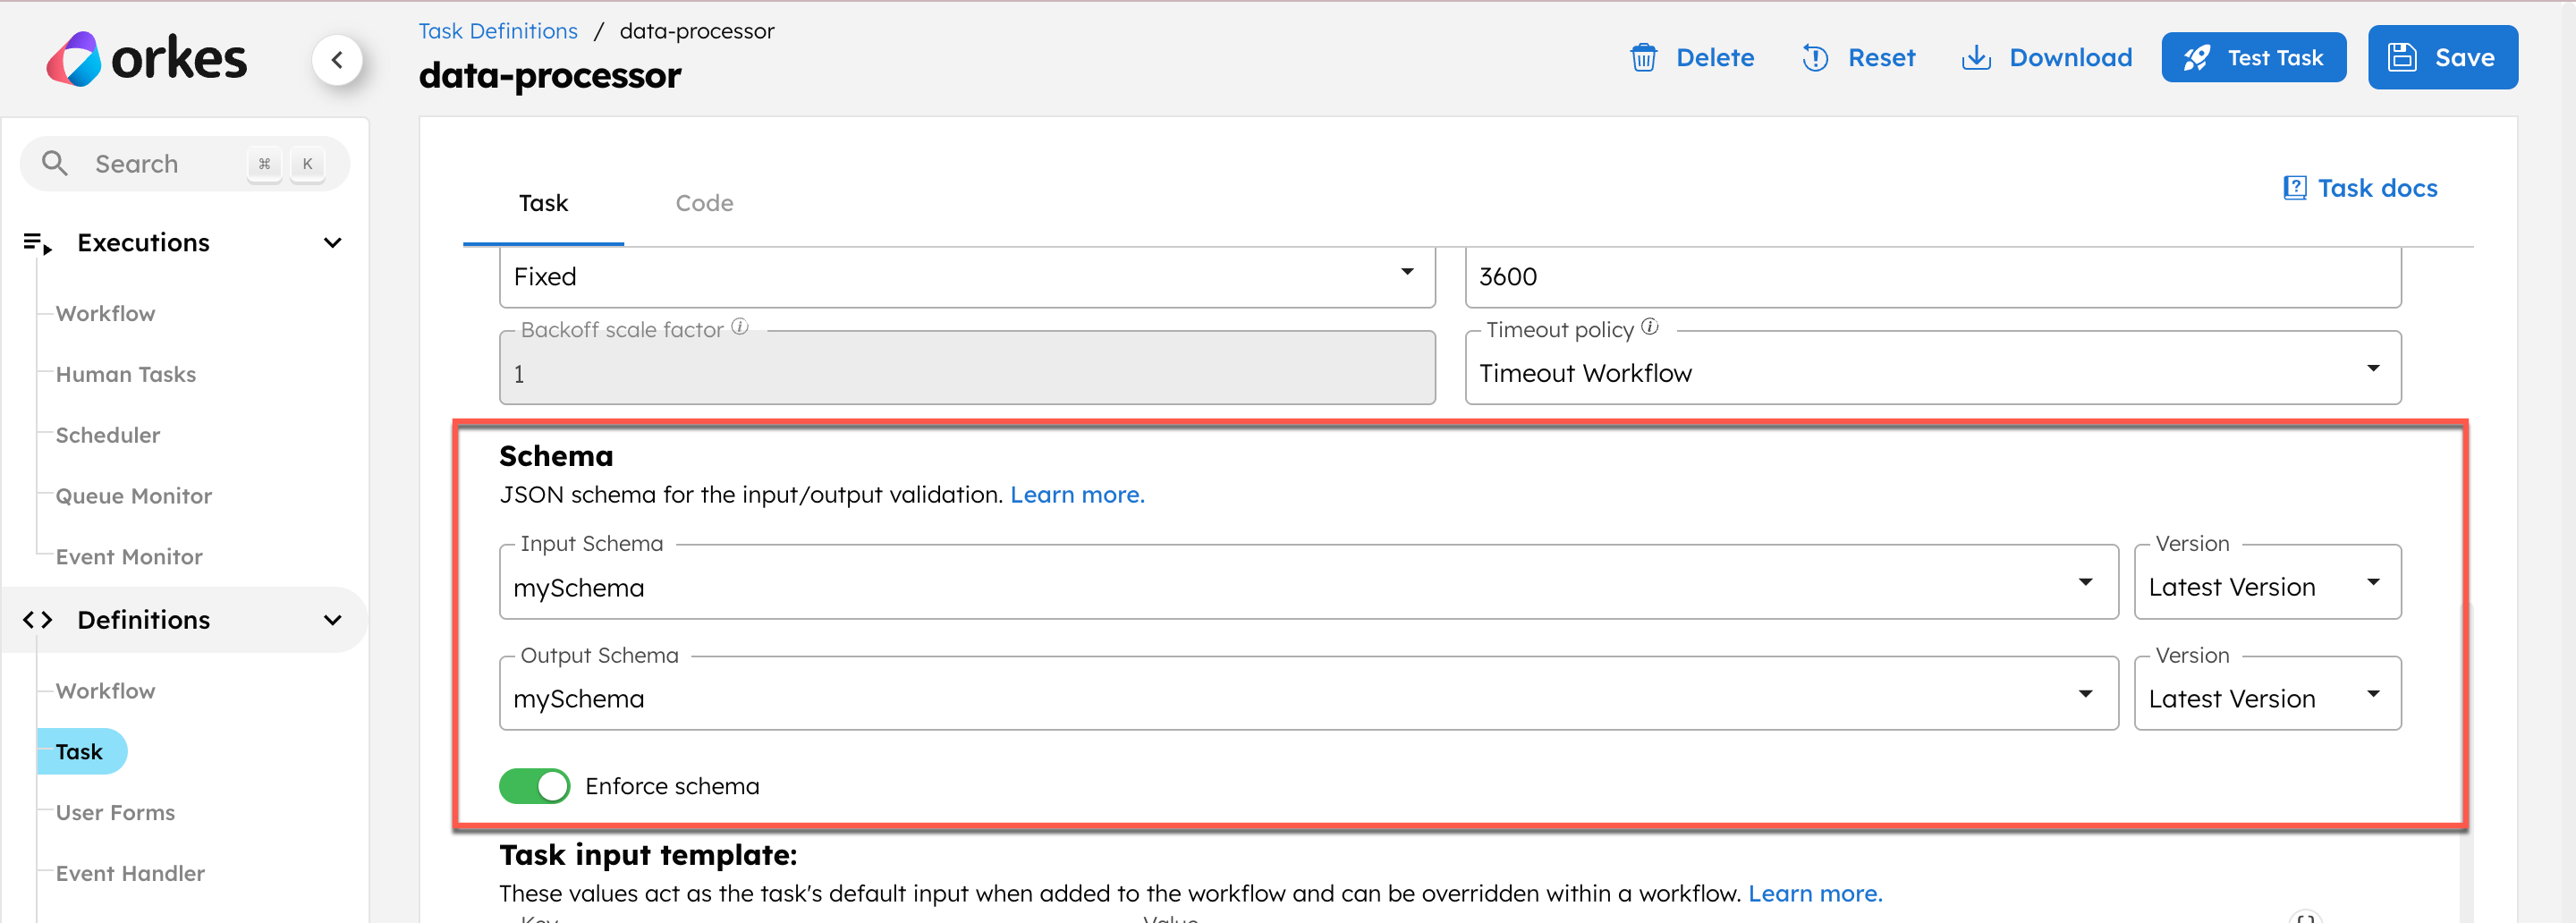Click the Test Task rocket button
The height and width of the screenshot is (923, 2576).
[x=2253, y=57]
